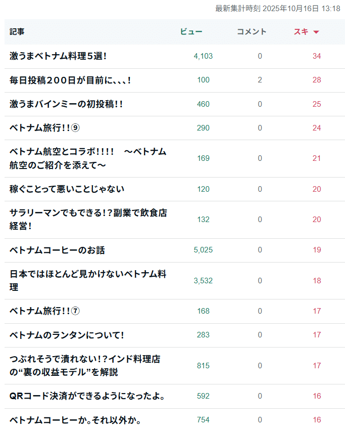Open article 激うまベトナム料理５選！
This screenshot has width=345, height=431.
click(x=58, y=56)
